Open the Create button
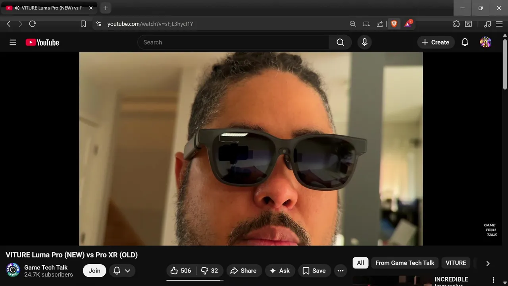Viewport: 508px width, 286px height. pos(435,42)
